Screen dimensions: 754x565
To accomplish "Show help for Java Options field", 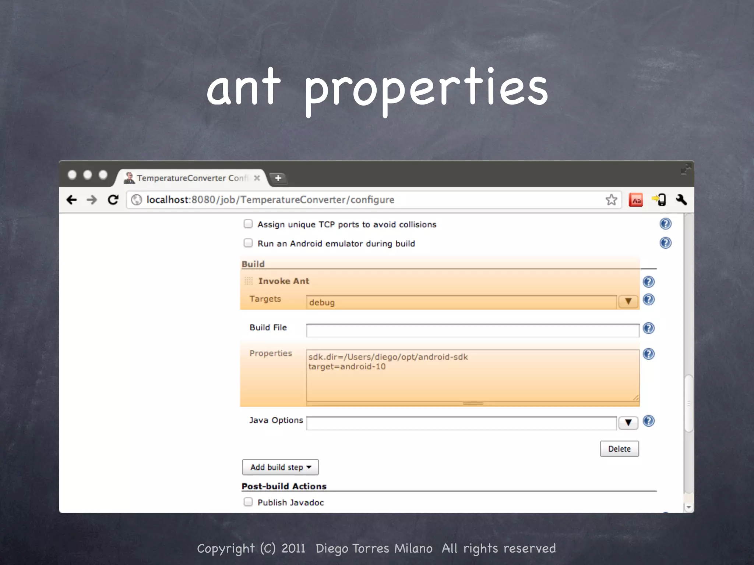I will [x=648, y=421].
